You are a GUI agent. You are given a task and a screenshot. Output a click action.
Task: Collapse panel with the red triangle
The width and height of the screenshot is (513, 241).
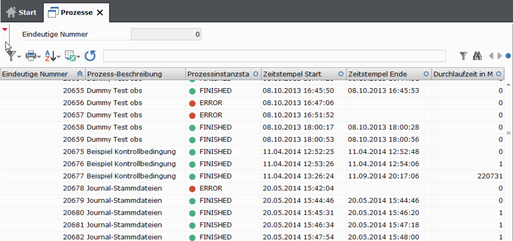(5, 30)
